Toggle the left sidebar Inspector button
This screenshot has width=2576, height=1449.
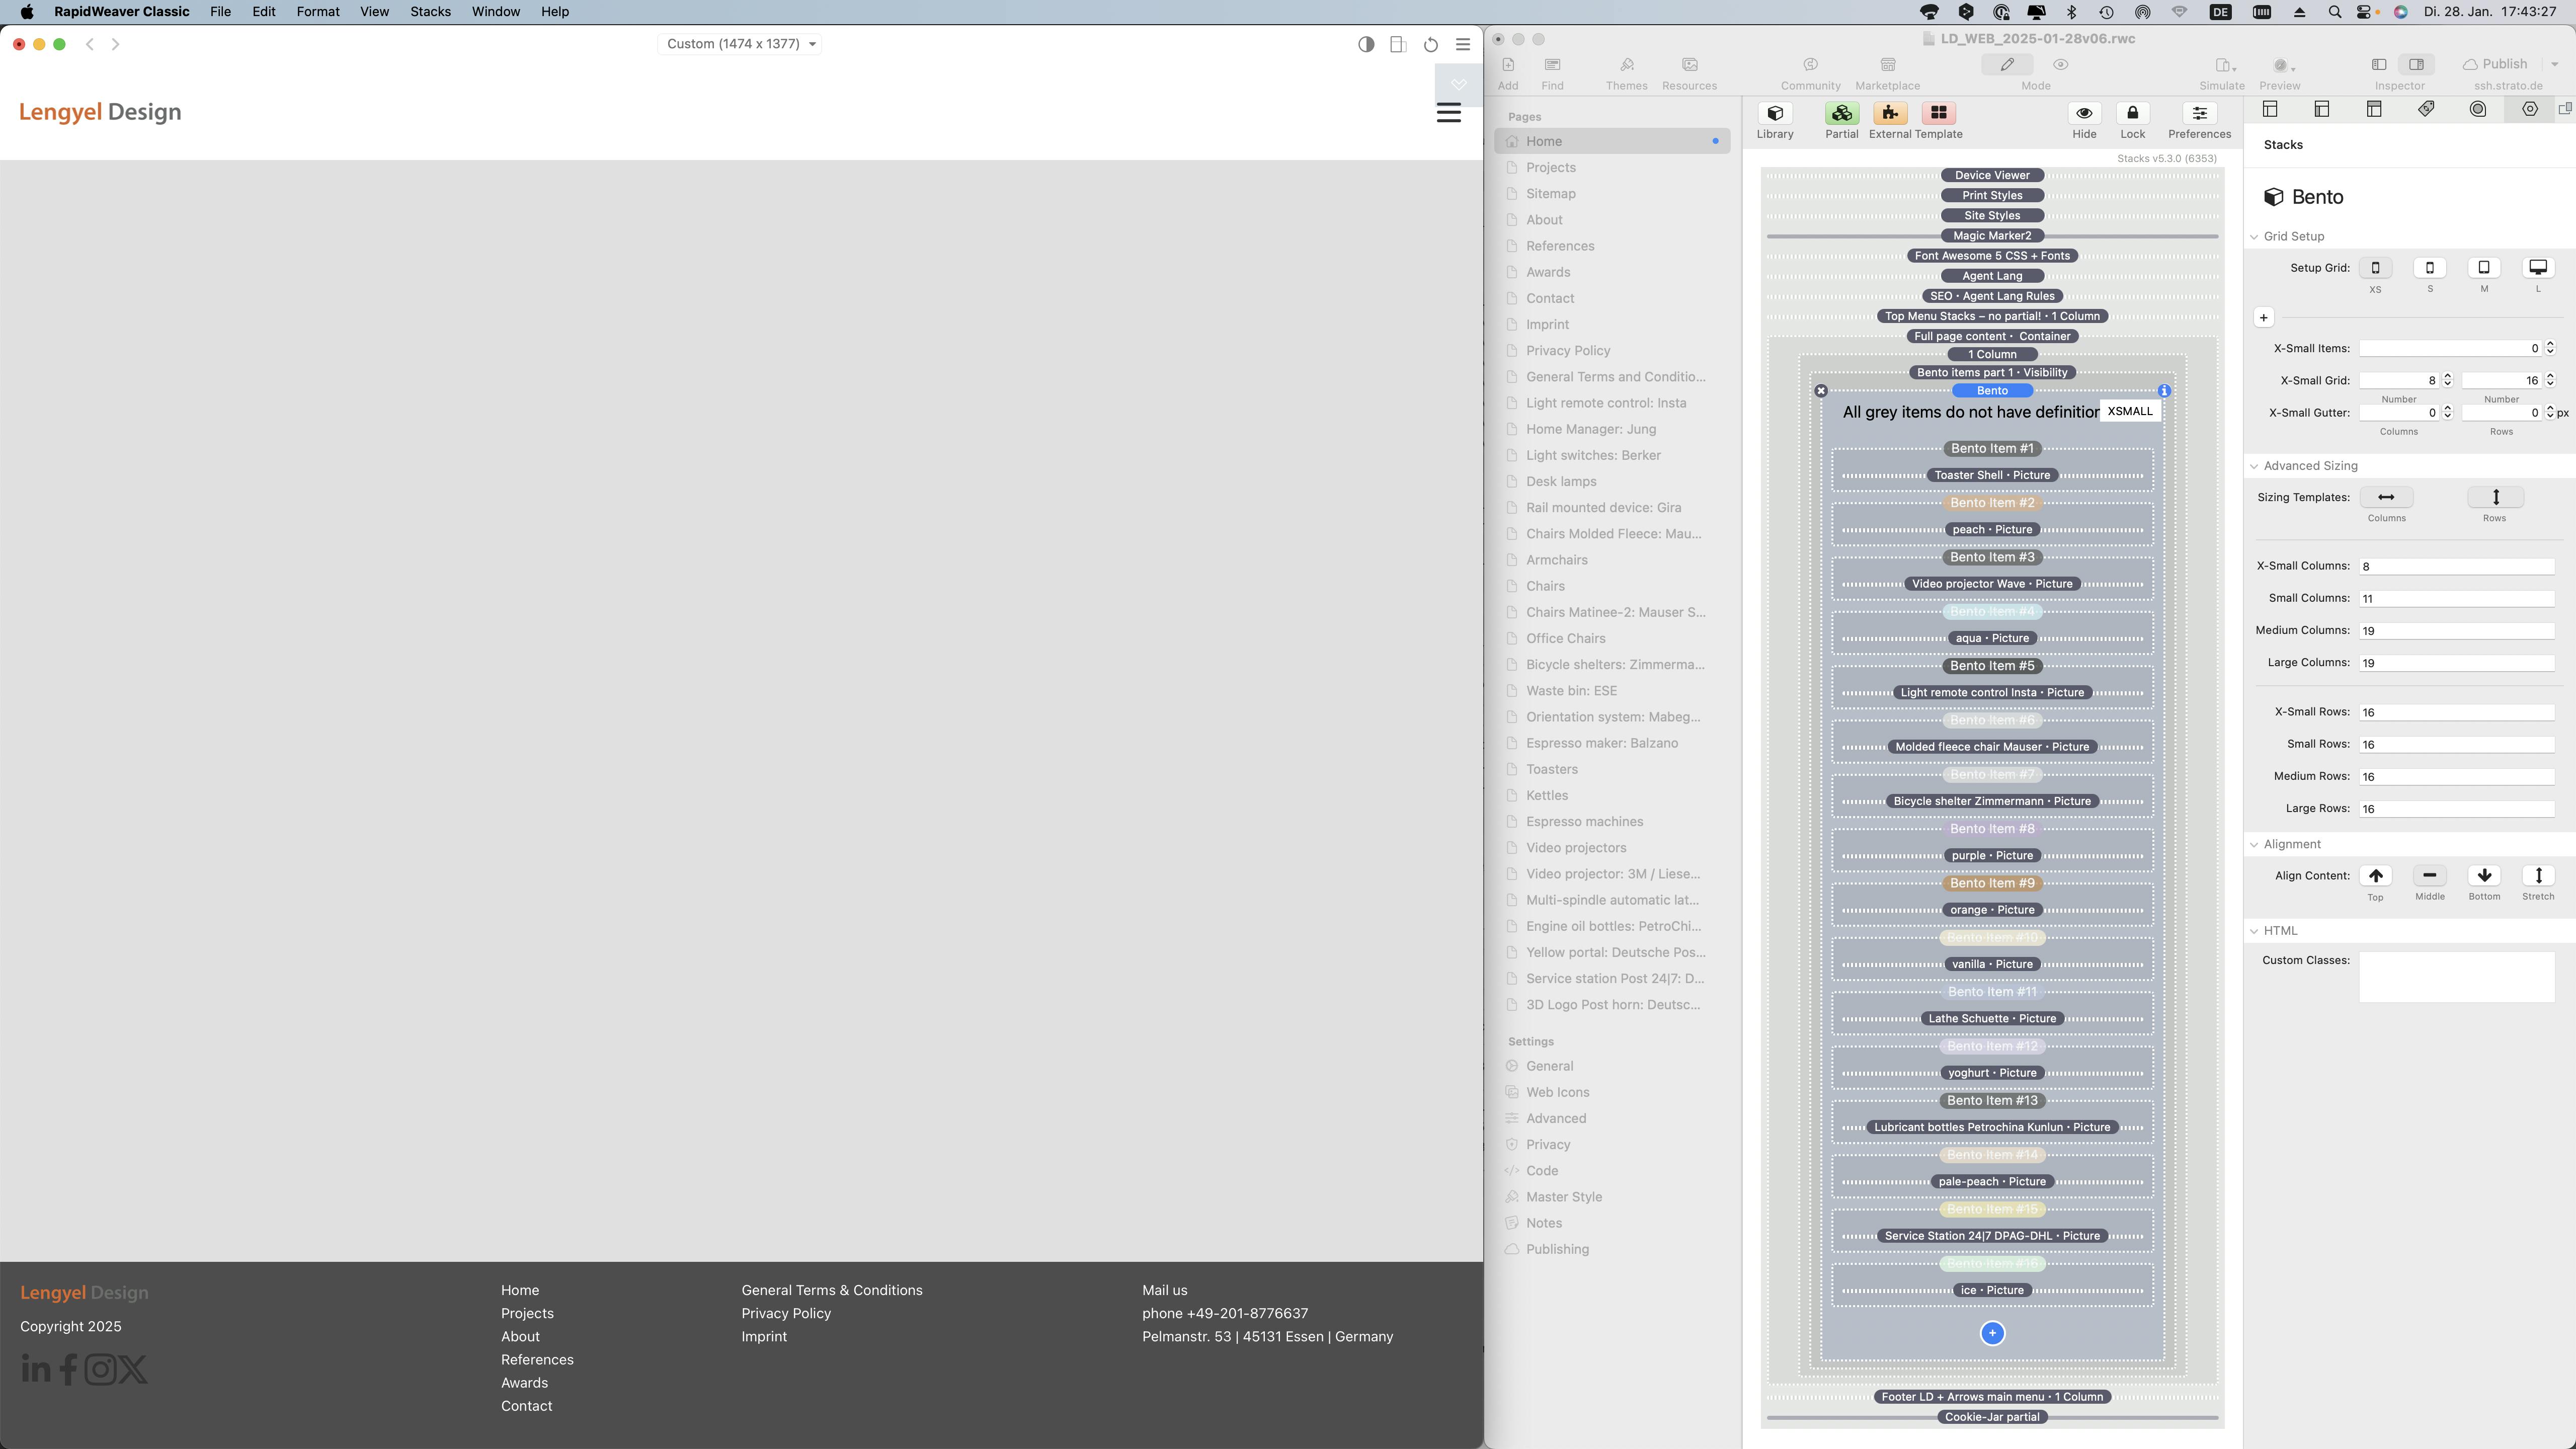click(x=2379, y=65)
